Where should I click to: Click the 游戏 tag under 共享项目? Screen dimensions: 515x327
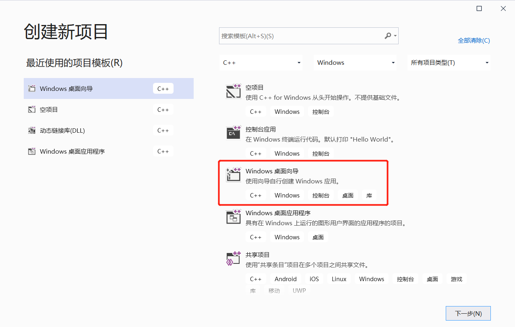point(457,279)
